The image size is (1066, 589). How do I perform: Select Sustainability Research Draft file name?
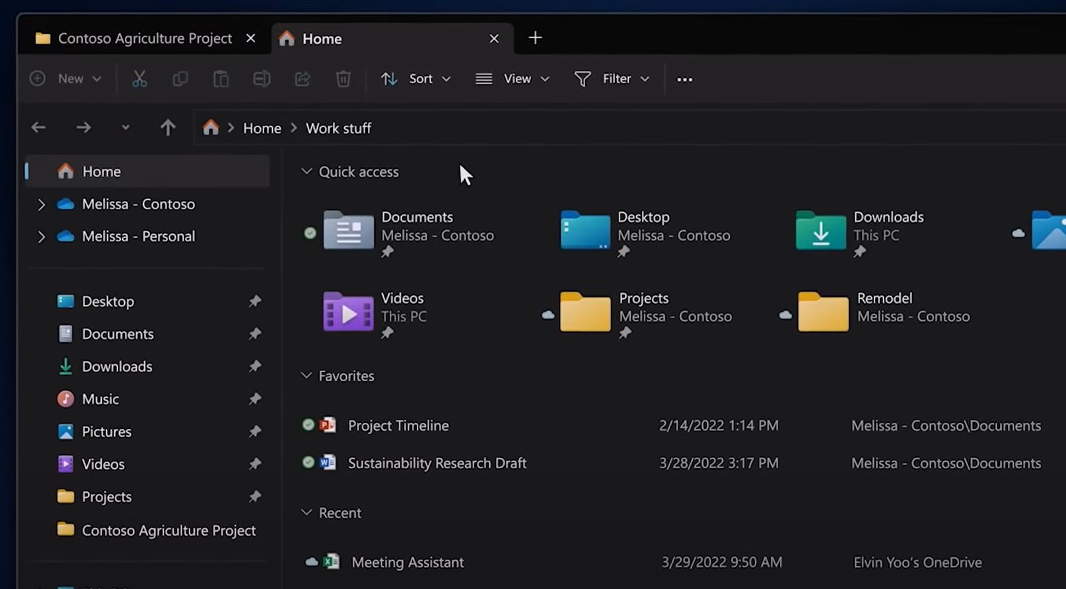[x=437, y=463]
